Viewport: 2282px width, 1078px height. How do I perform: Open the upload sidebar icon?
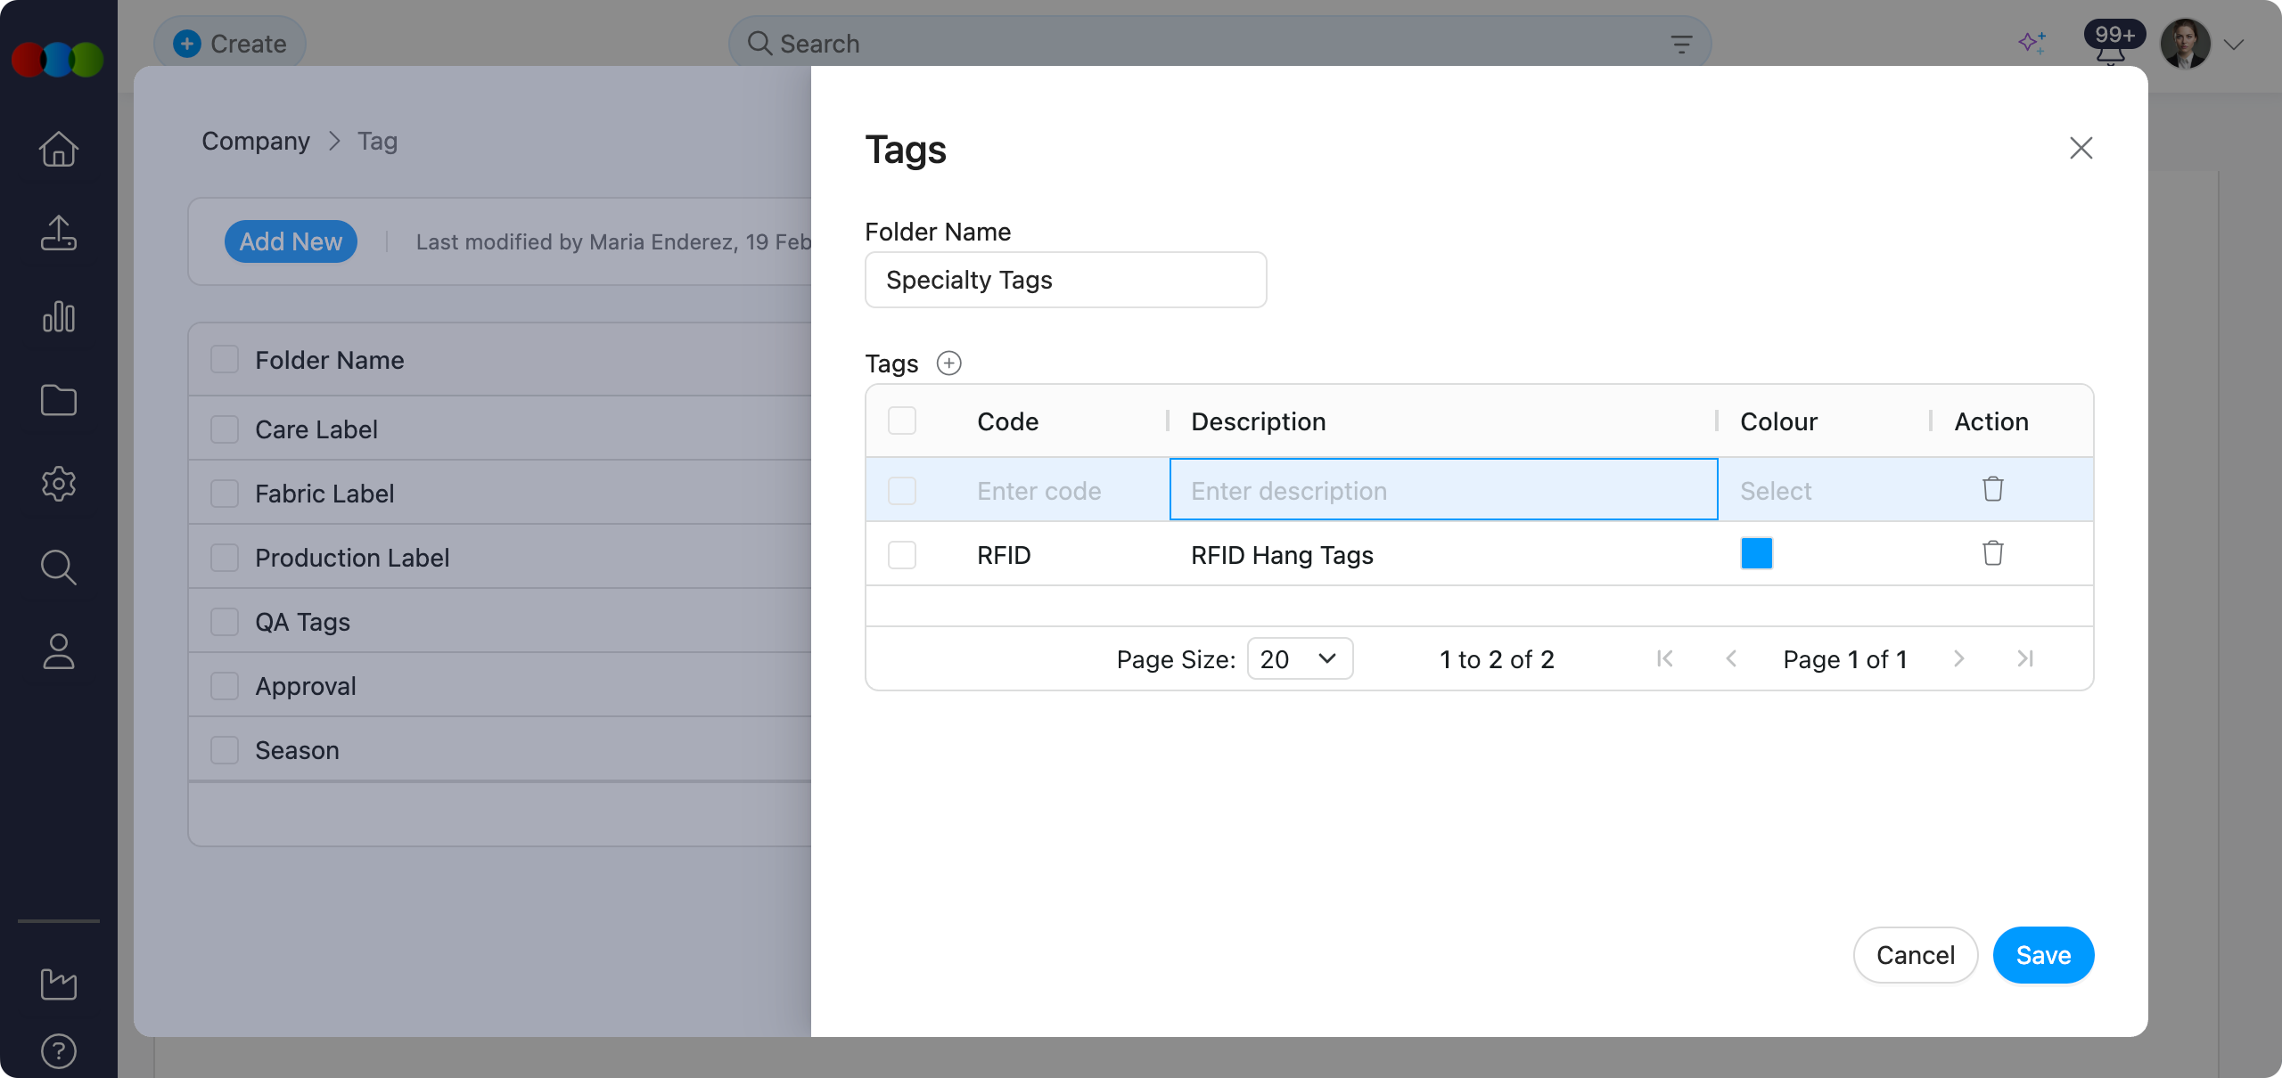(59, 233)
